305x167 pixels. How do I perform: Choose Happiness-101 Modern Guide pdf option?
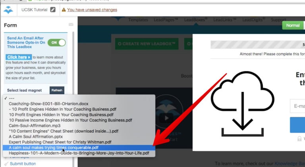[x=79, y=153]
